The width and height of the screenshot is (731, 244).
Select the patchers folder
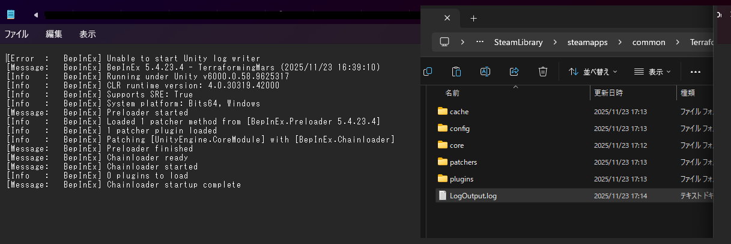pyautogui.click(x=463, y=162)
